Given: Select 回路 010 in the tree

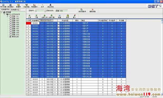Looking at the screenshot, I should 15,34.
